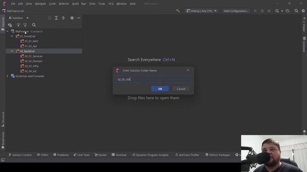Open Unit Tests tool window

coord(82,155)
